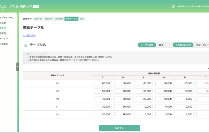Screen dimensions: 209x133
Task: Open the 報酬履歴 tab
Action: (59, 19)
